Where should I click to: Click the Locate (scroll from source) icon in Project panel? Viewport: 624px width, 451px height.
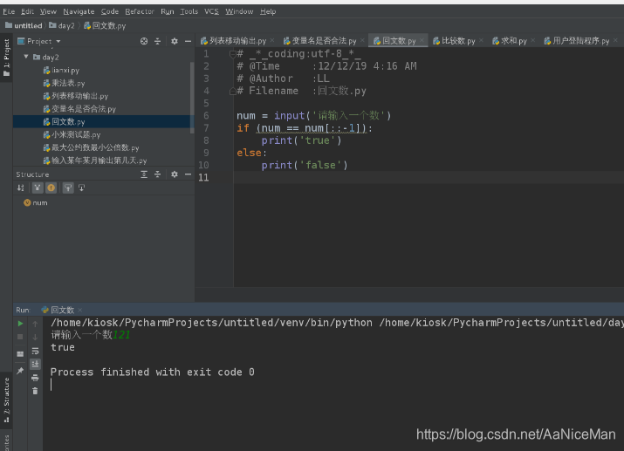tap(144, 41)
